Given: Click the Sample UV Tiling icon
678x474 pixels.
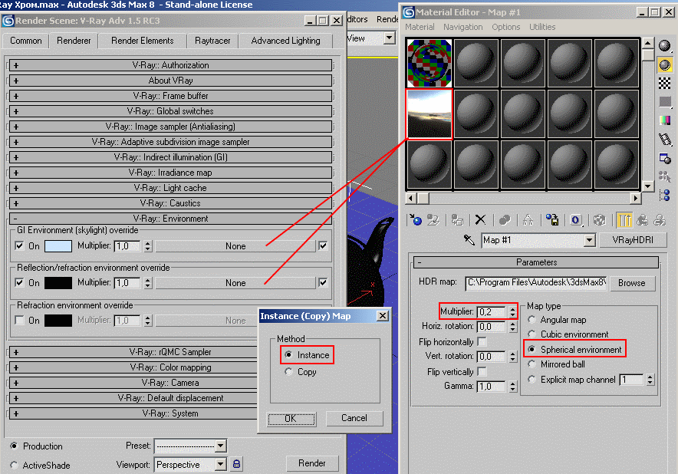Looking at the screenshot, I should 665,102.
